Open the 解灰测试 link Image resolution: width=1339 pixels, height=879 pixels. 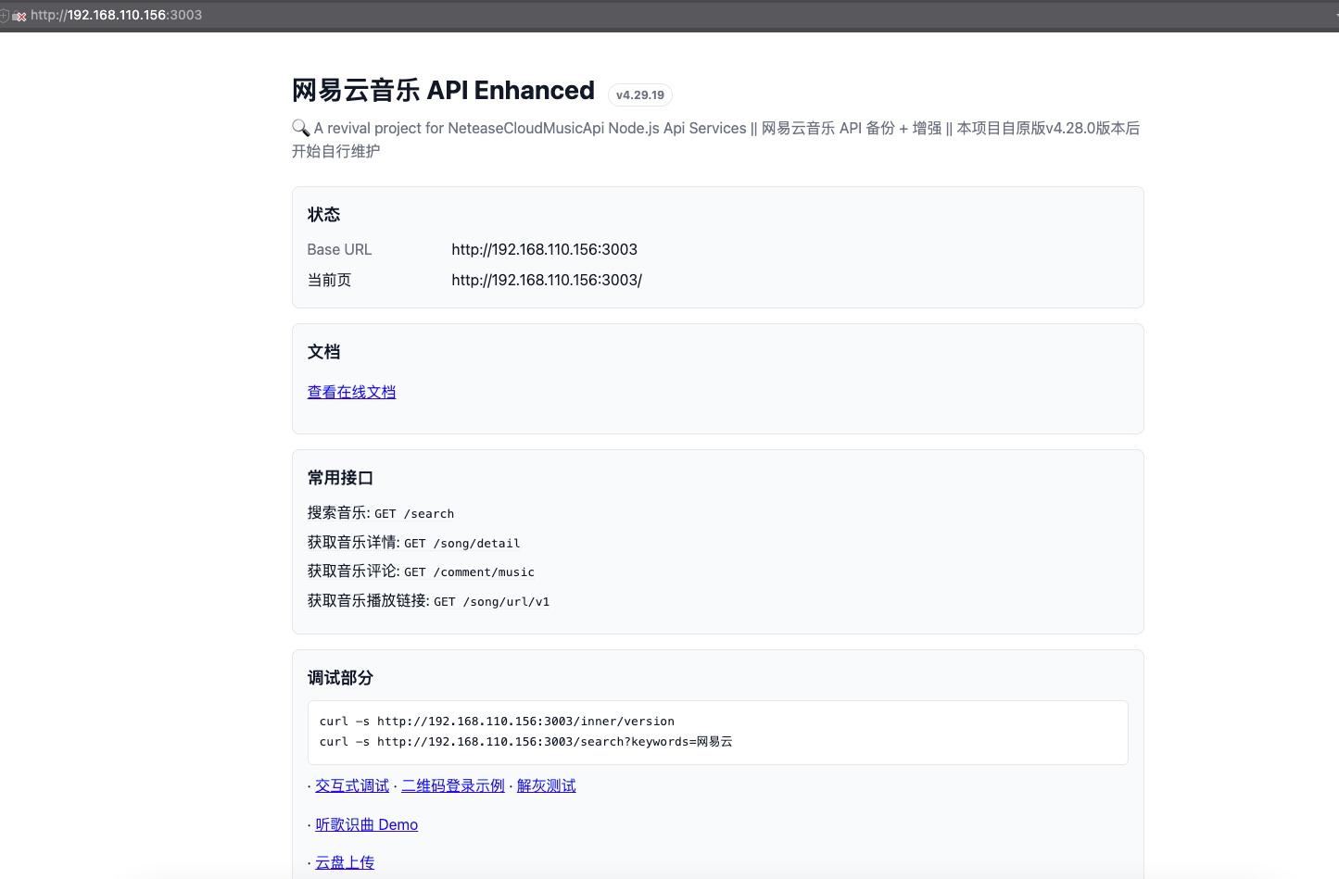point(546,785)
